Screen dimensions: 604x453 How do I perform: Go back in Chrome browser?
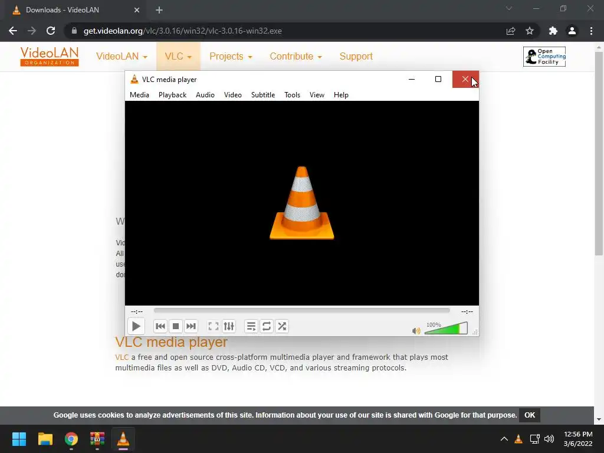13,31
